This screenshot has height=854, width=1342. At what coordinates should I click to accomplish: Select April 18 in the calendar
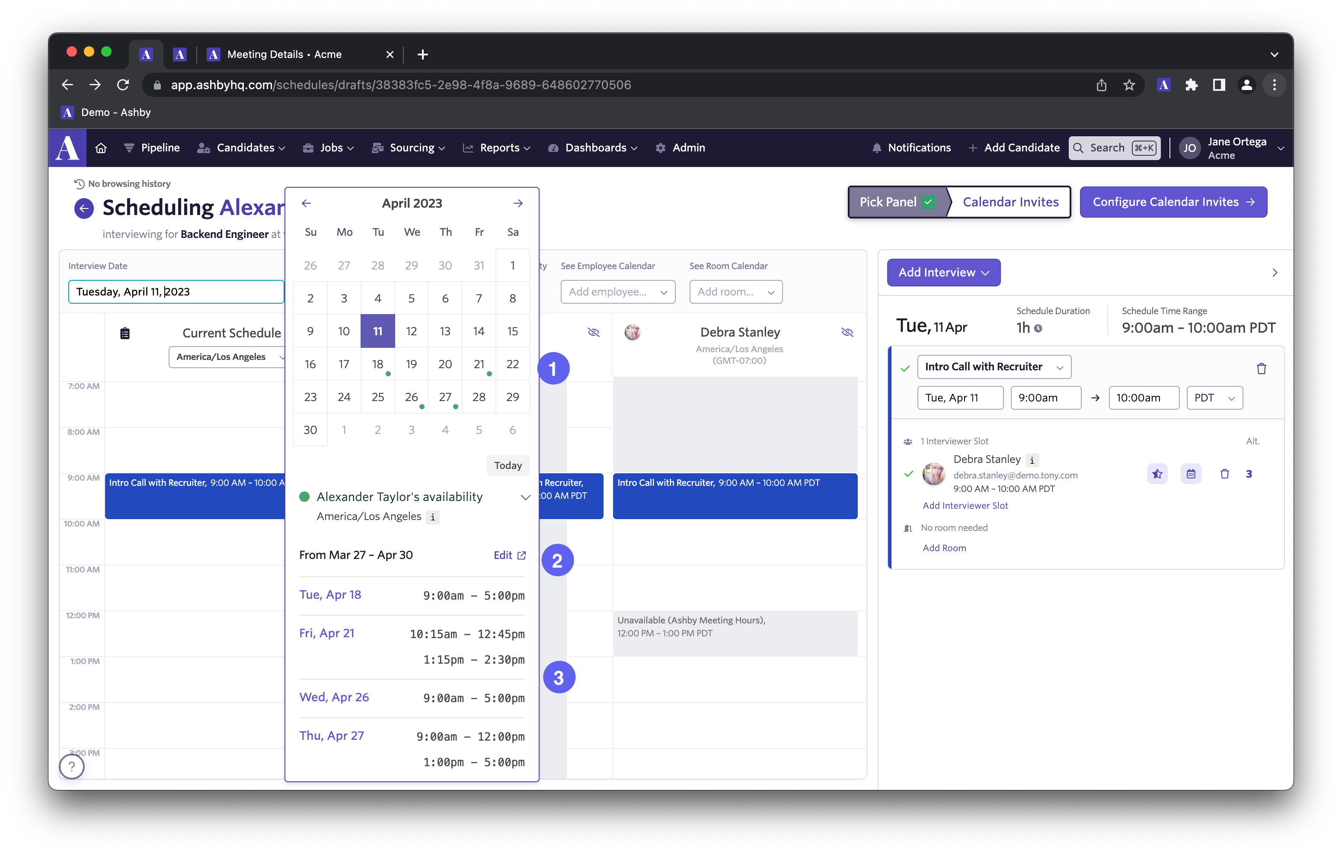click(x=378, y=364)
